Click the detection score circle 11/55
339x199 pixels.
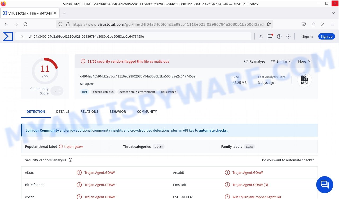click(x=45, y=71)
